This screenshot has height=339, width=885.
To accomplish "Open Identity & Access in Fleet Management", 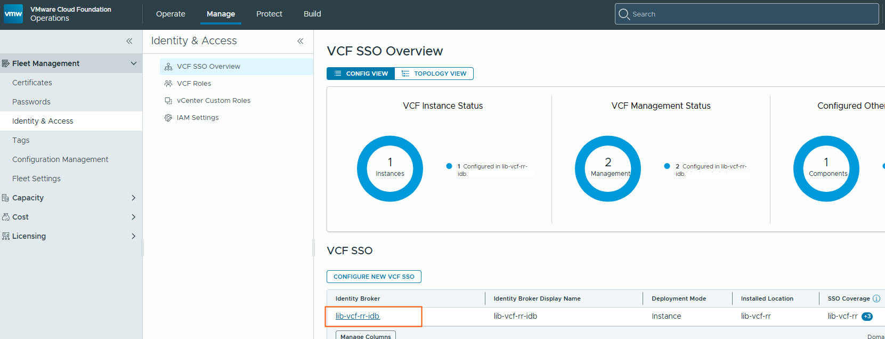I will 71,121.
